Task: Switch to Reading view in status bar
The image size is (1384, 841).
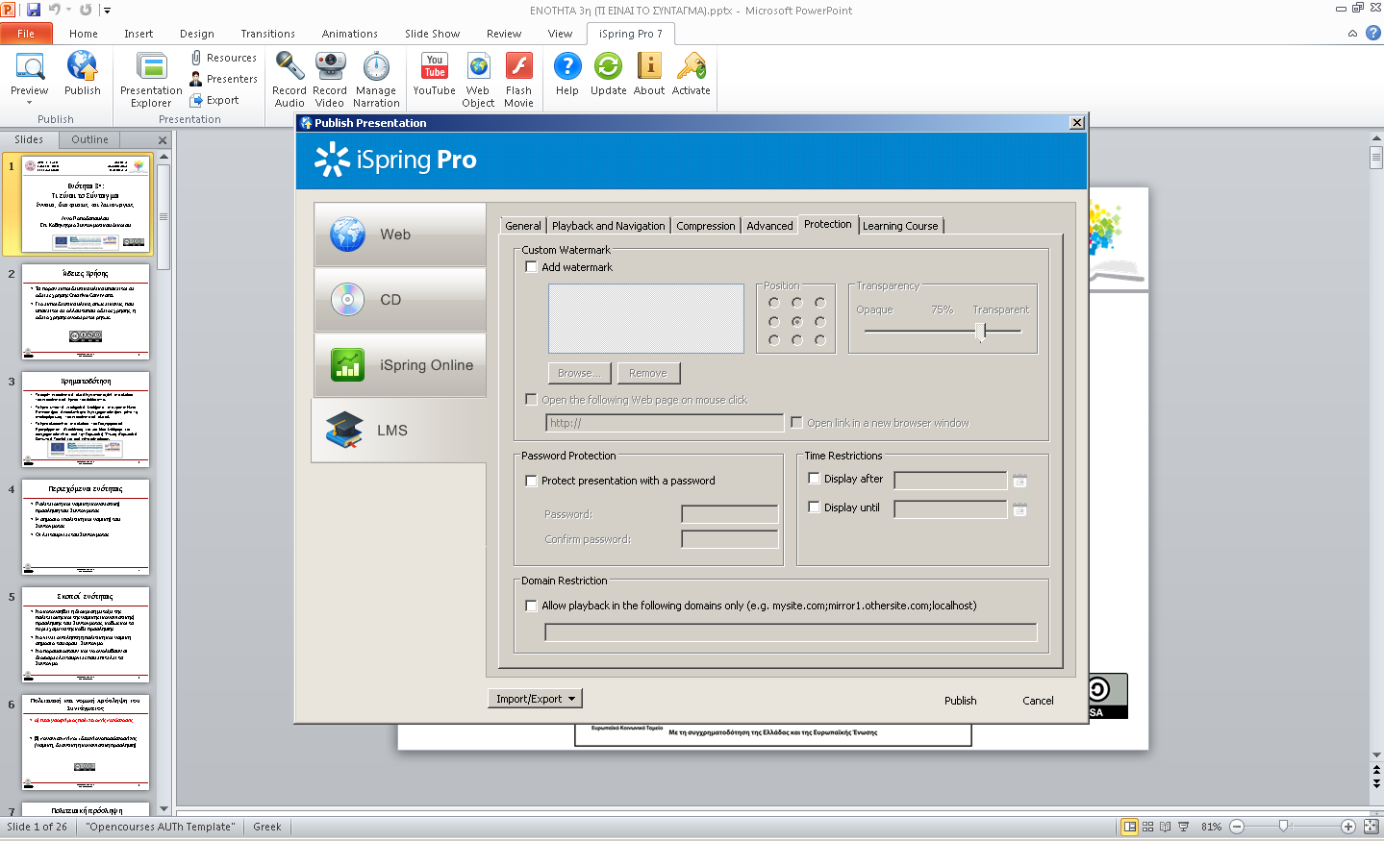Action: click(1166, 827)
